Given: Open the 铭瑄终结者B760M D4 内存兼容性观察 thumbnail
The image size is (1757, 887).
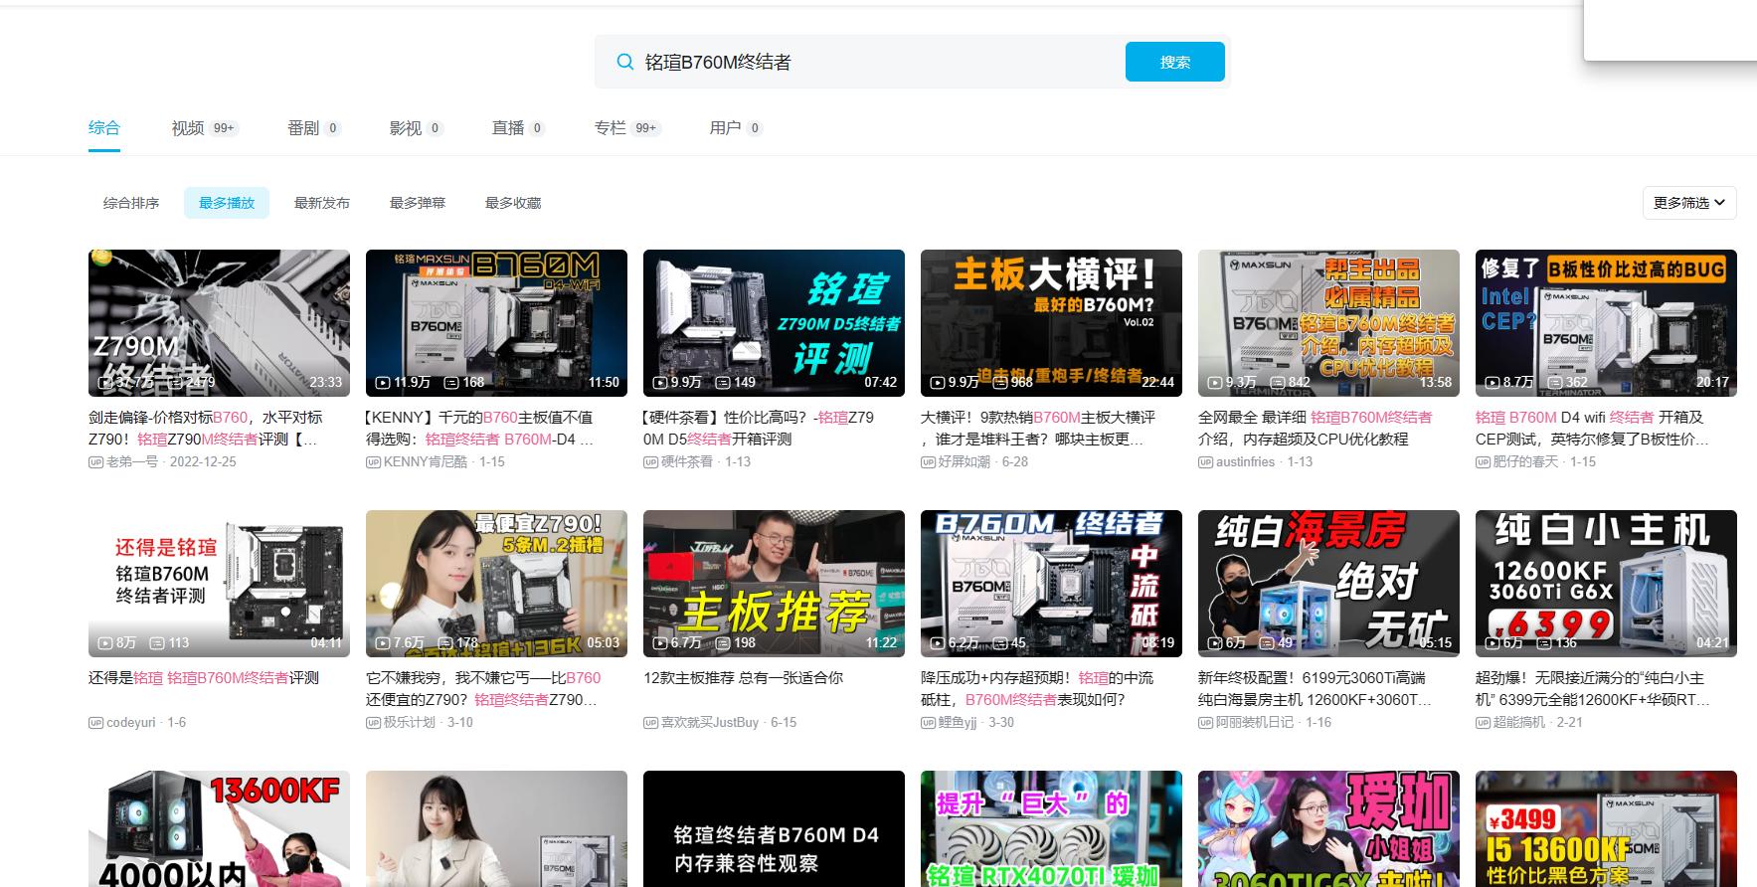Looking at the screenshot, I should click(x=774, y=828).
